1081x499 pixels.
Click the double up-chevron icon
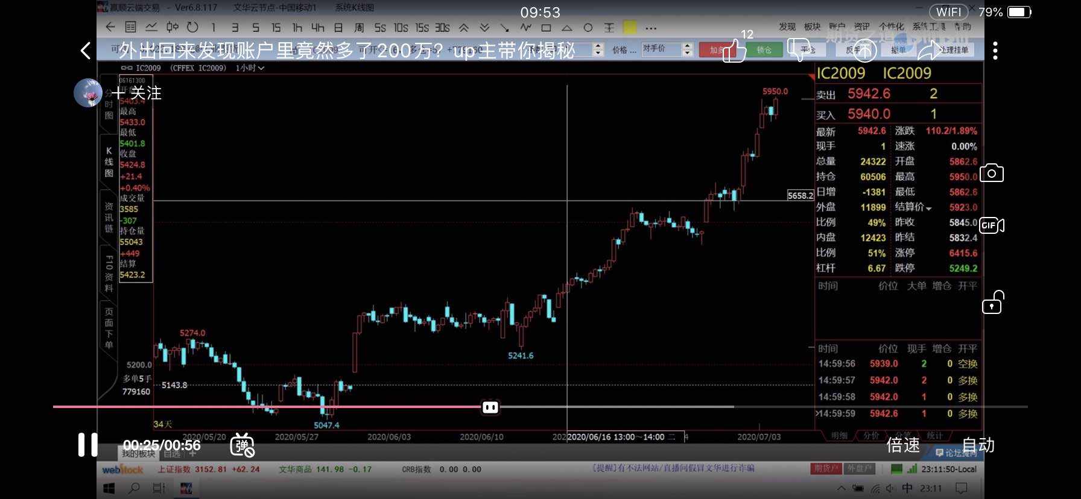[463, 28]
